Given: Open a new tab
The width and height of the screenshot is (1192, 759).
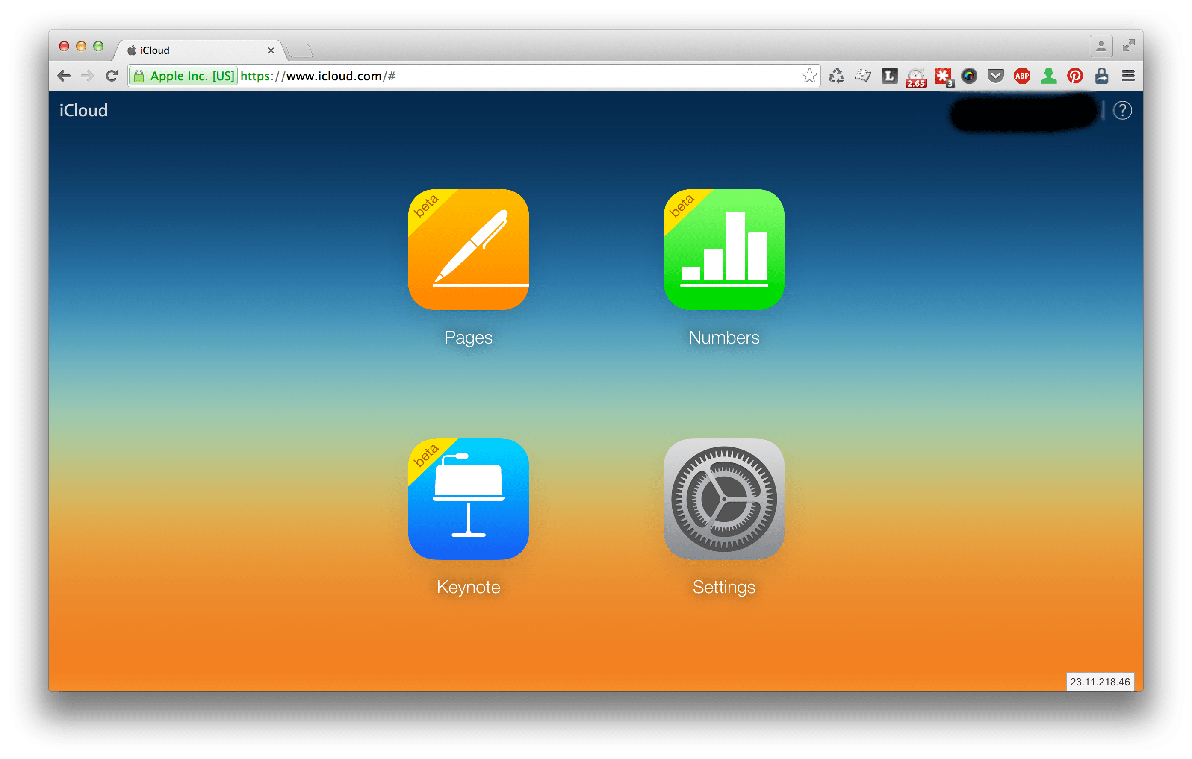Looking at the screenshot, I should [299, 50].
